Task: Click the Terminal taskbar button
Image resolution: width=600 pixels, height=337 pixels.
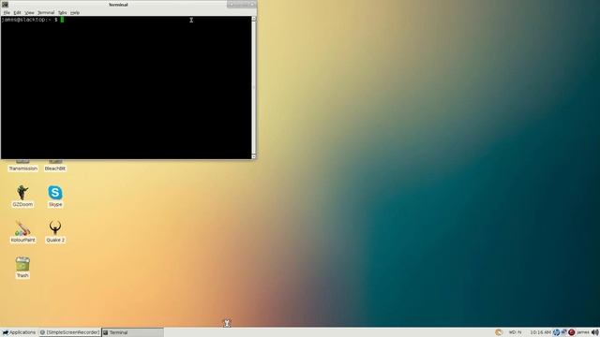Action: pyautogui.click(x=132, y=332)
